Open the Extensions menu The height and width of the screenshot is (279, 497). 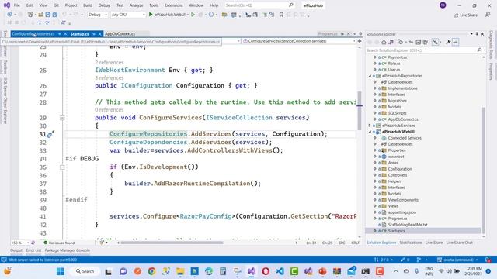click(x=174, y=5)
